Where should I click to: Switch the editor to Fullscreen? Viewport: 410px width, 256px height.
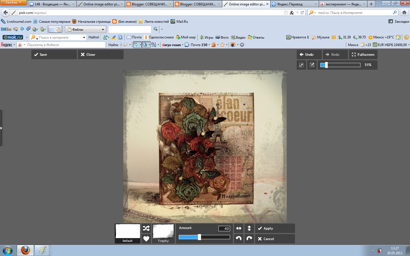363,55
